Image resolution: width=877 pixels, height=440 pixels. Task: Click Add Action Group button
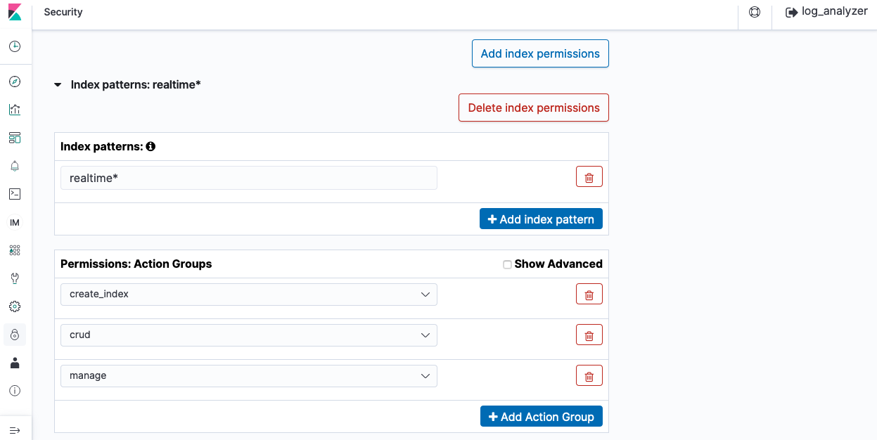click(x=542, y=417)
